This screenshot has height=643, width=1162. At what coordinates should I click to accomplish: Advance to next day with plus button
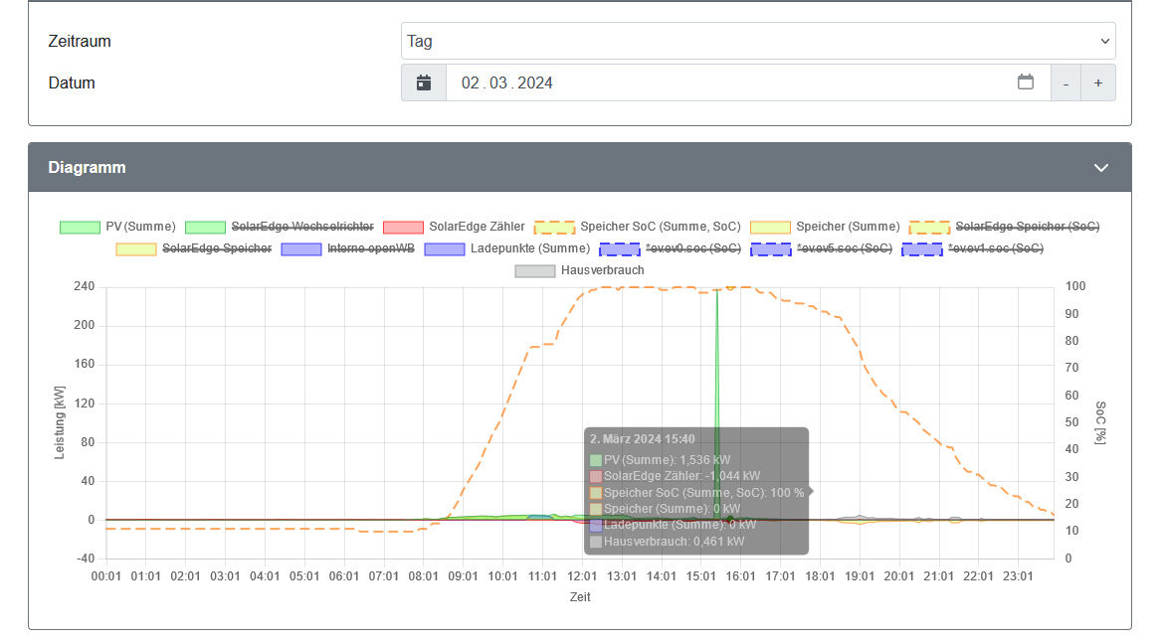1098,83
